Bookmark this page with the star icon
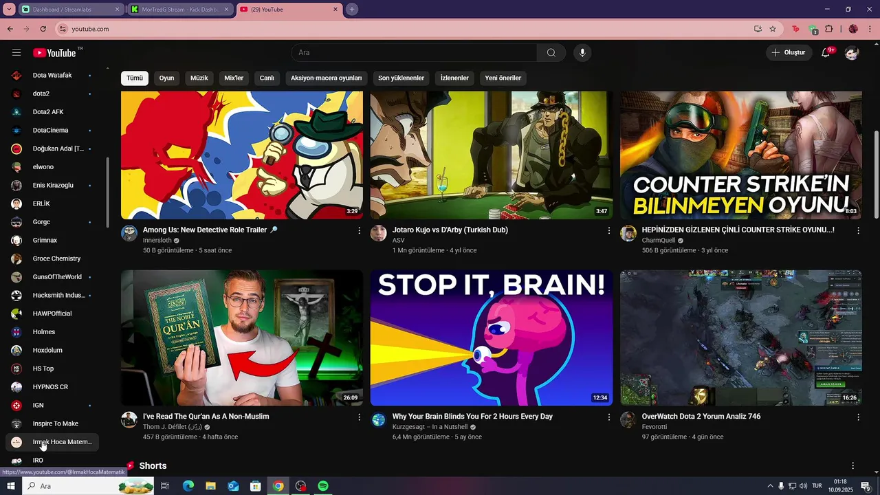Screen dimensions: 880x495 click(x=773, y=29)
